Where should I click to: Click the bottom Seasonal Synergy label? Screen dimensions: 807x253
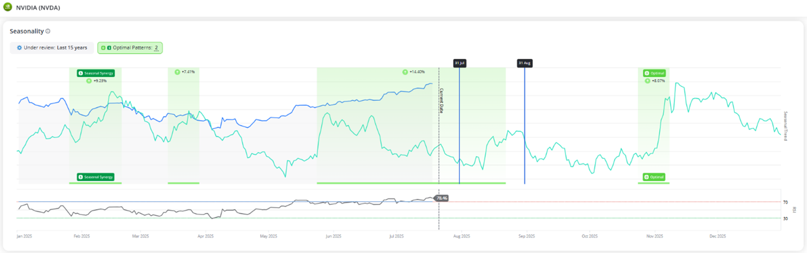95,177
